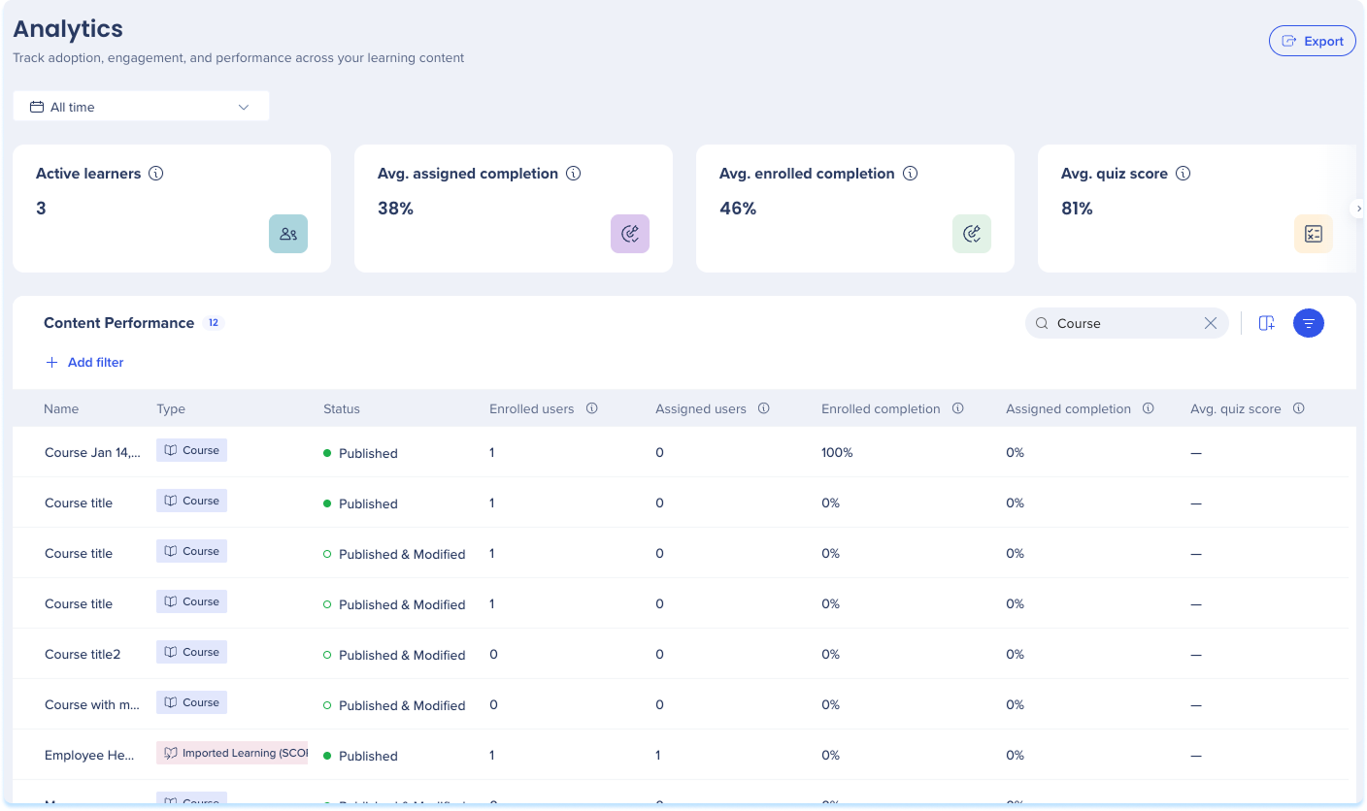Click the Export button

tap(1313, 41)
